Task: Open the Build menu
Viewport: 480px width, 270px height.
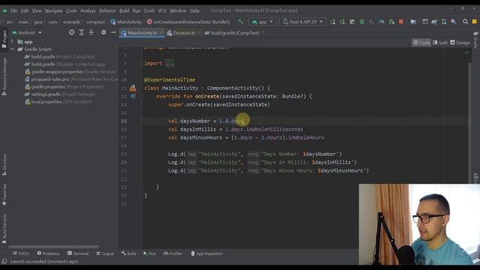Action: 124,10
